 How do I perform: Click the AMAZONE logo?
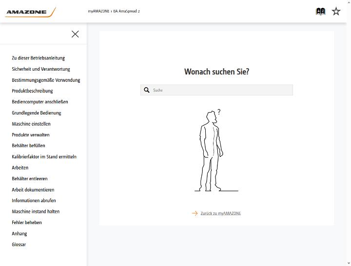pos(31,12)
